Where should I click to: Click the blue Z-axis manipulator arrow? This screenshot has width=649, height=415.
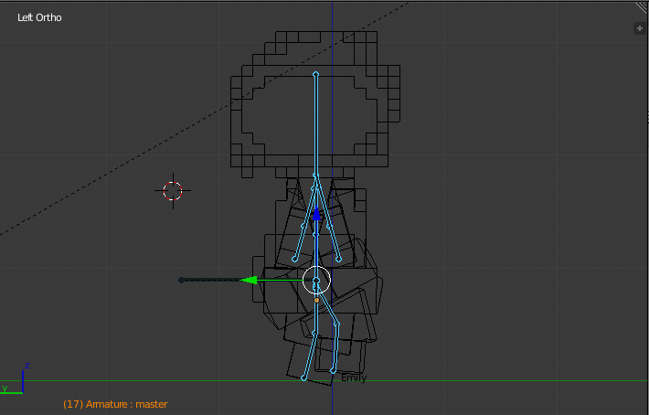tap(316, 214)
